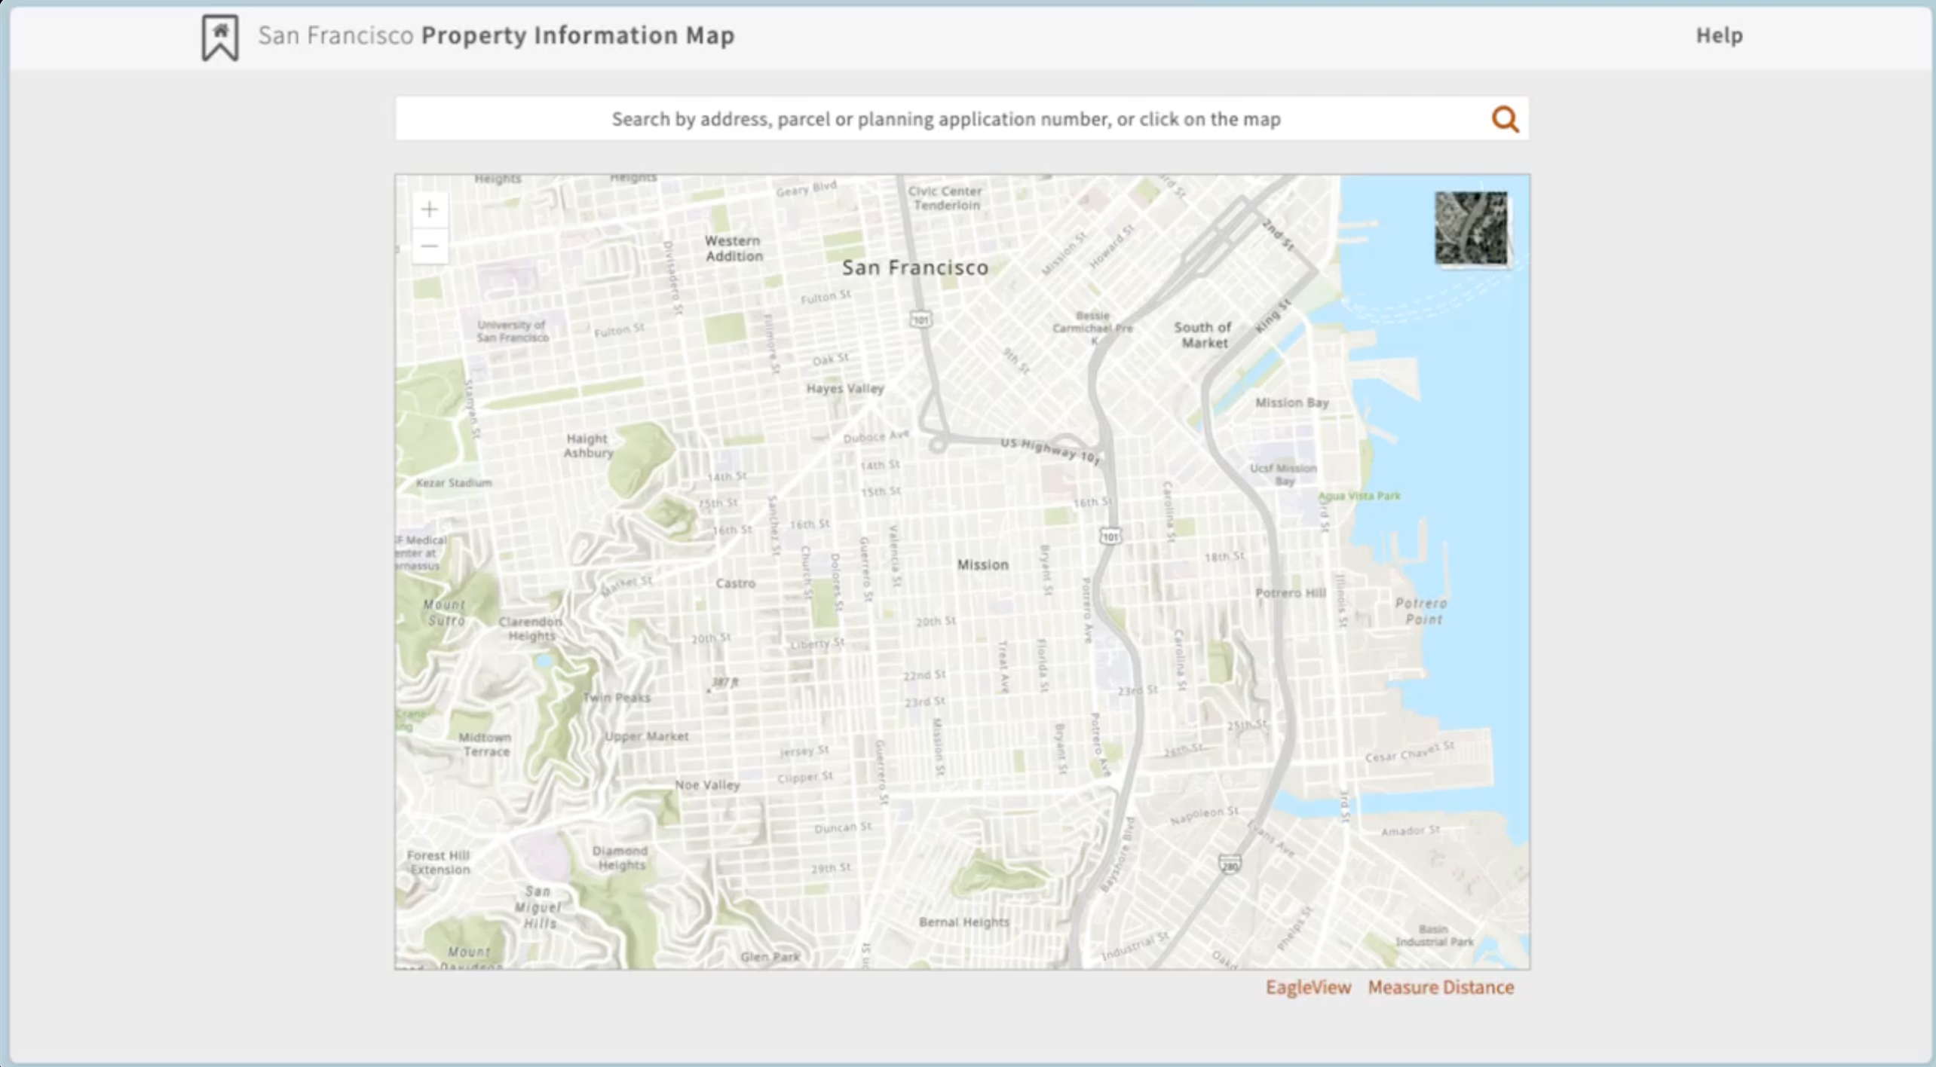Activate the Measure Distance tool
This screenshot has width=1936, height=1067.
tap(1441, 987)
